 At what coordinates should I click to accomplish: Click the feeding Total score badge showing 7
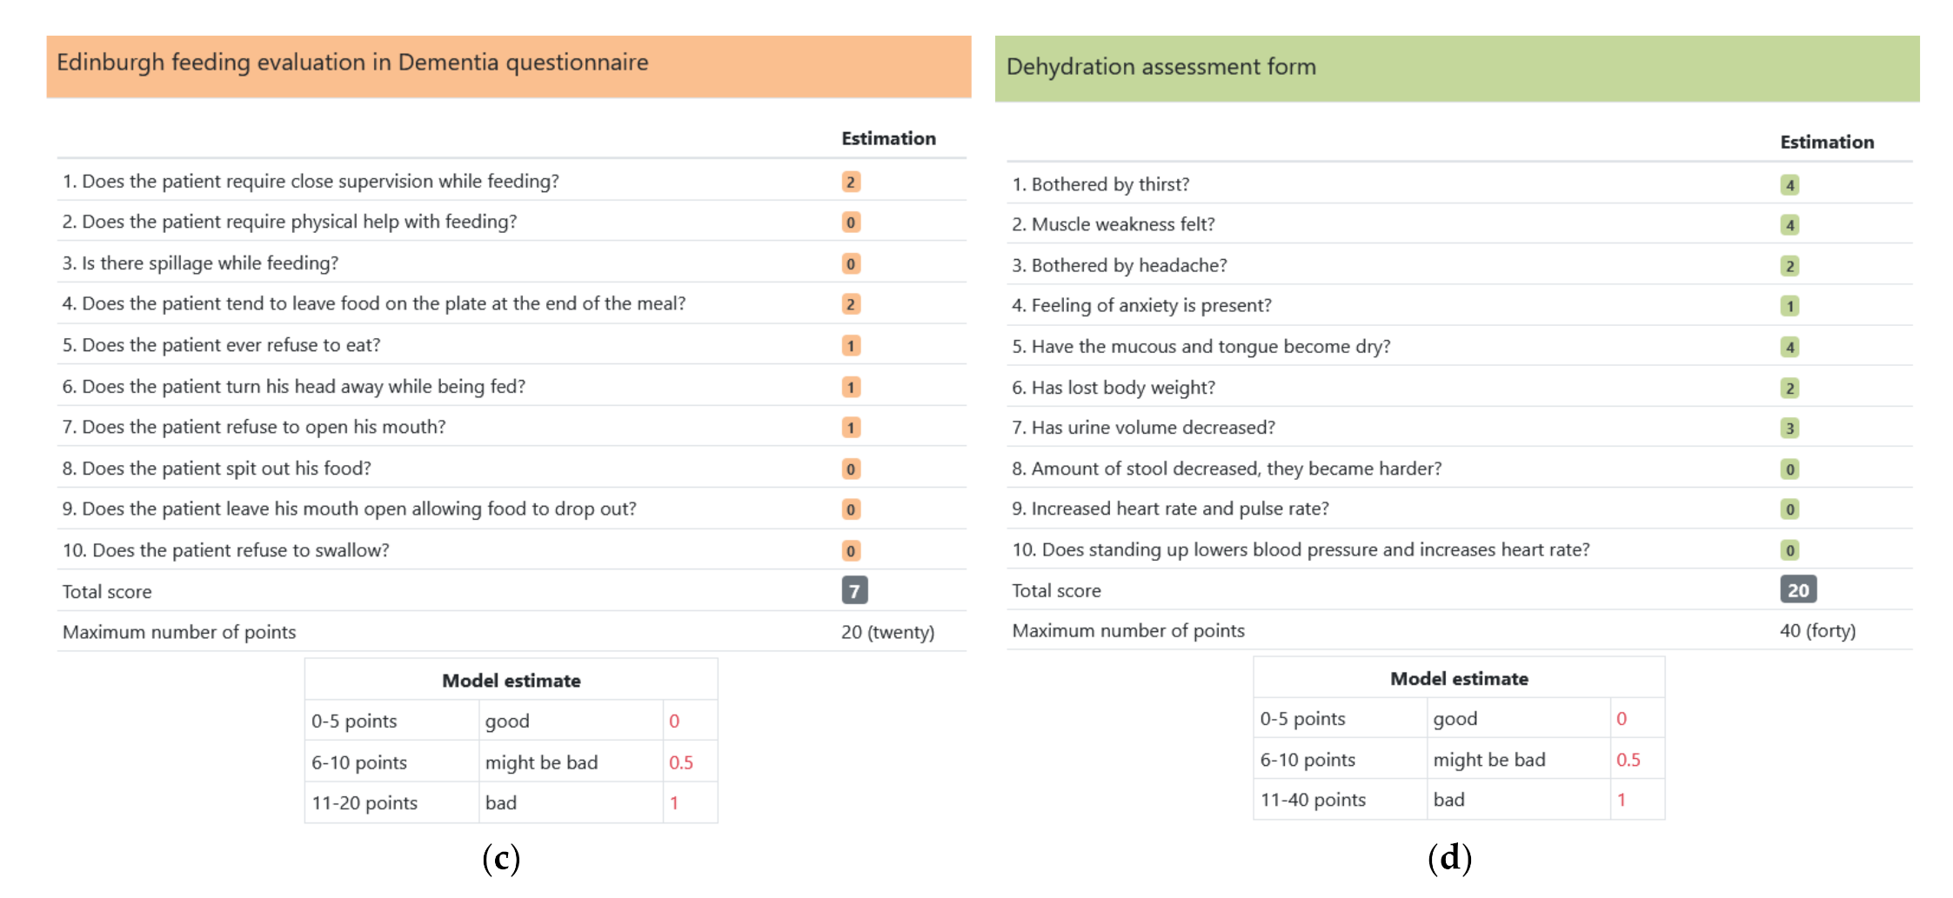pyautogui.click(x=854, y=591)
